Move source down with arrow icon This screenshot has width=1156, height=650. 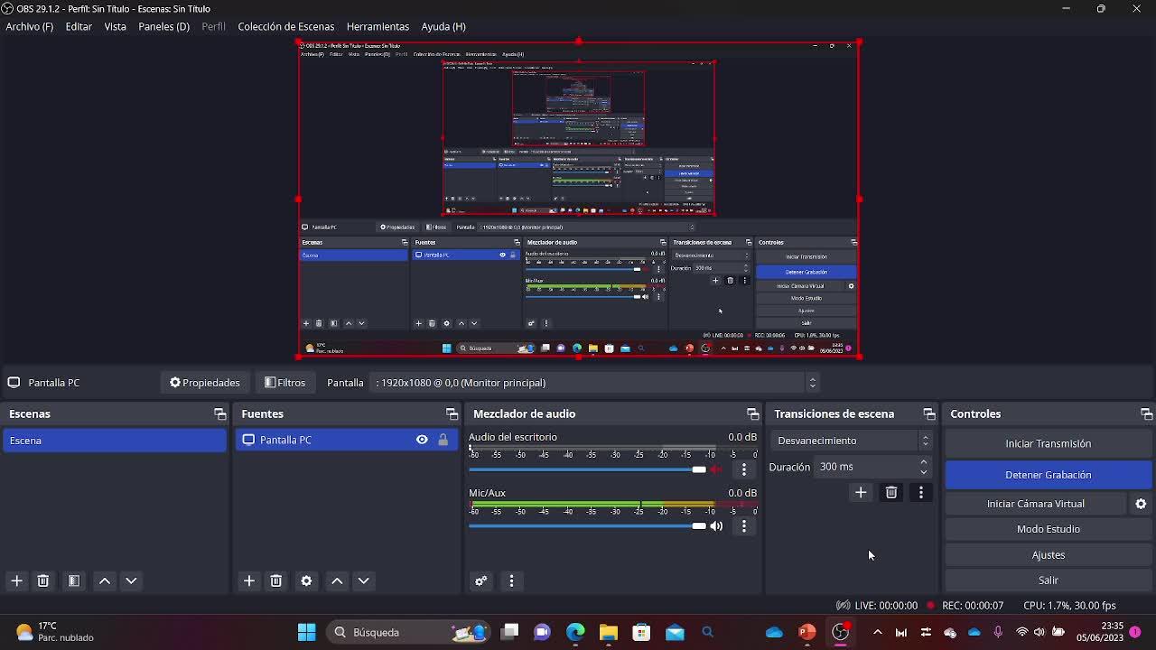(x=364, y=581)
